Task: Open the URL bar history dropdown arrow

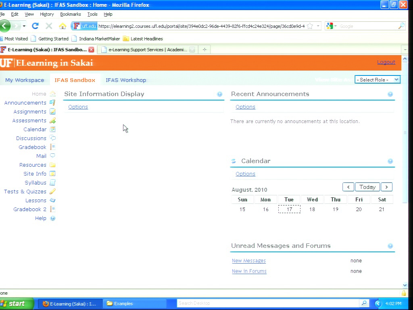Action: click(x=318, y=26)
